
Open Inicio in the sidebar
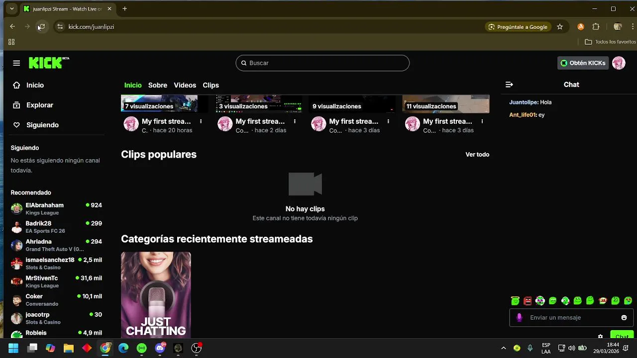click(28, 85)
